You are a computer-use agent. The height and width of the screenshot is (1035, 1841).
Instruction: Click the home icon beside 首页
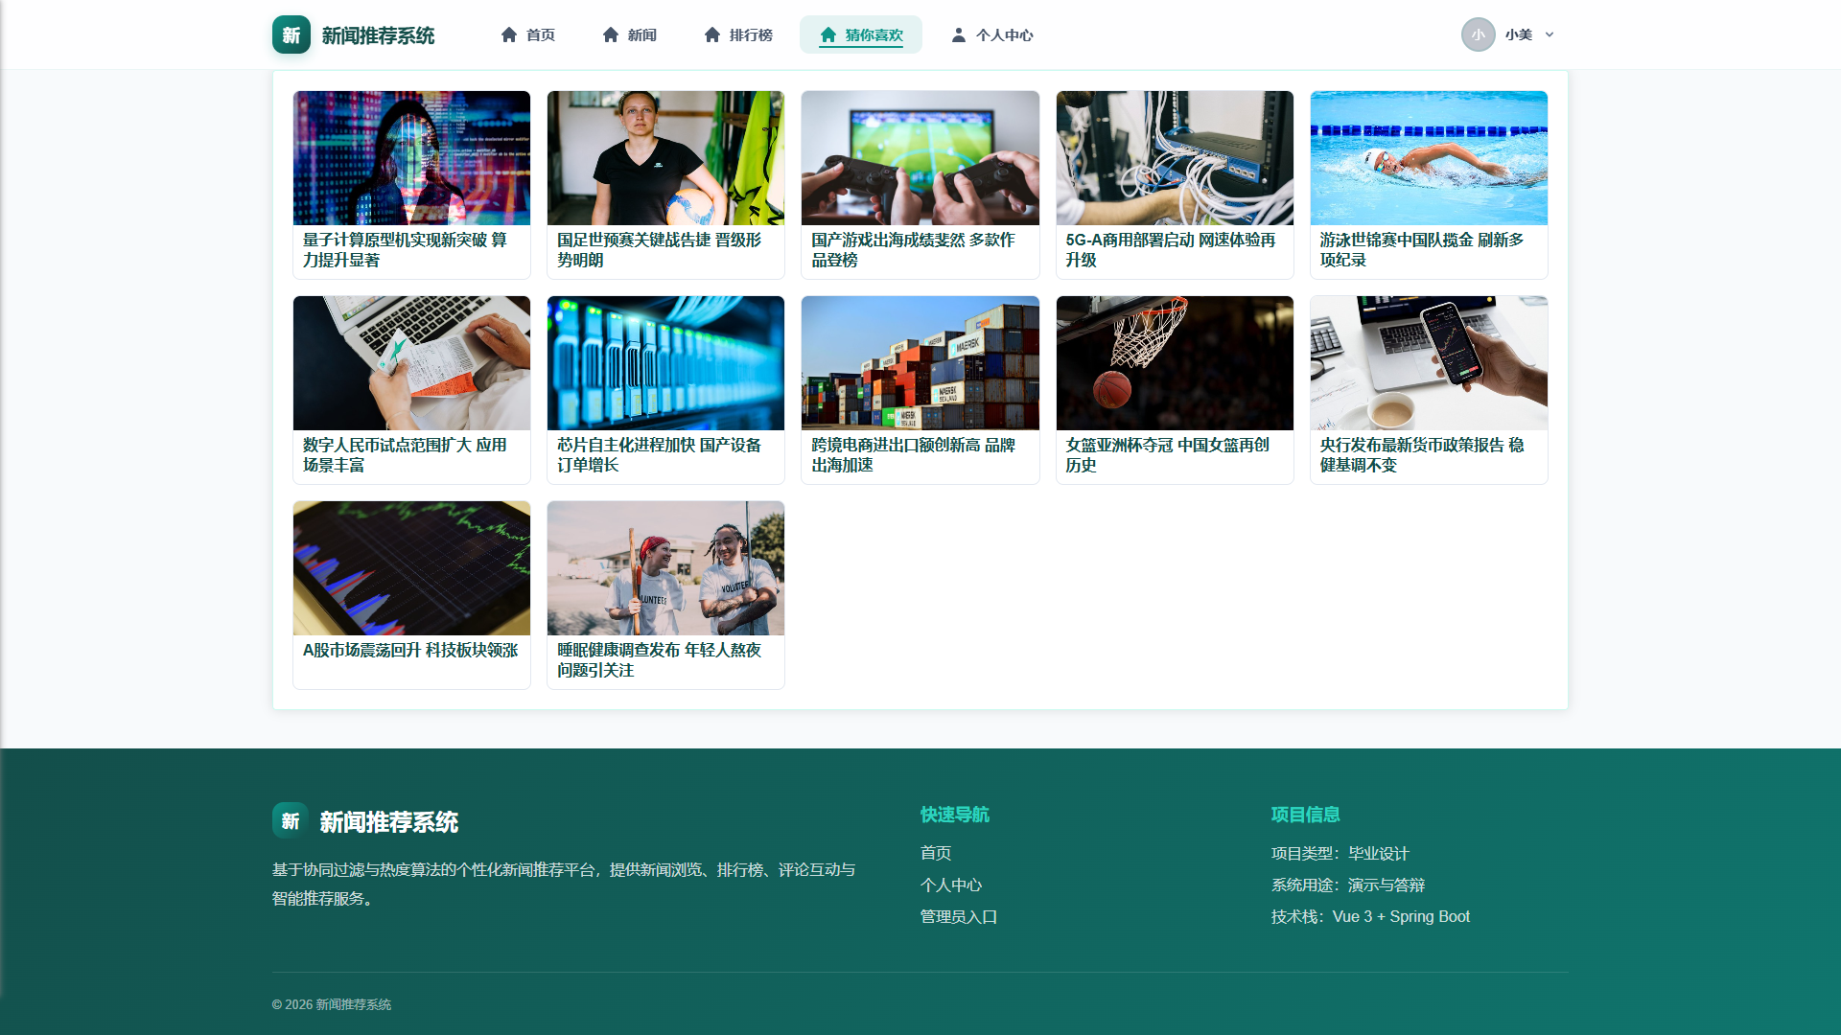[x=509, y=34]
